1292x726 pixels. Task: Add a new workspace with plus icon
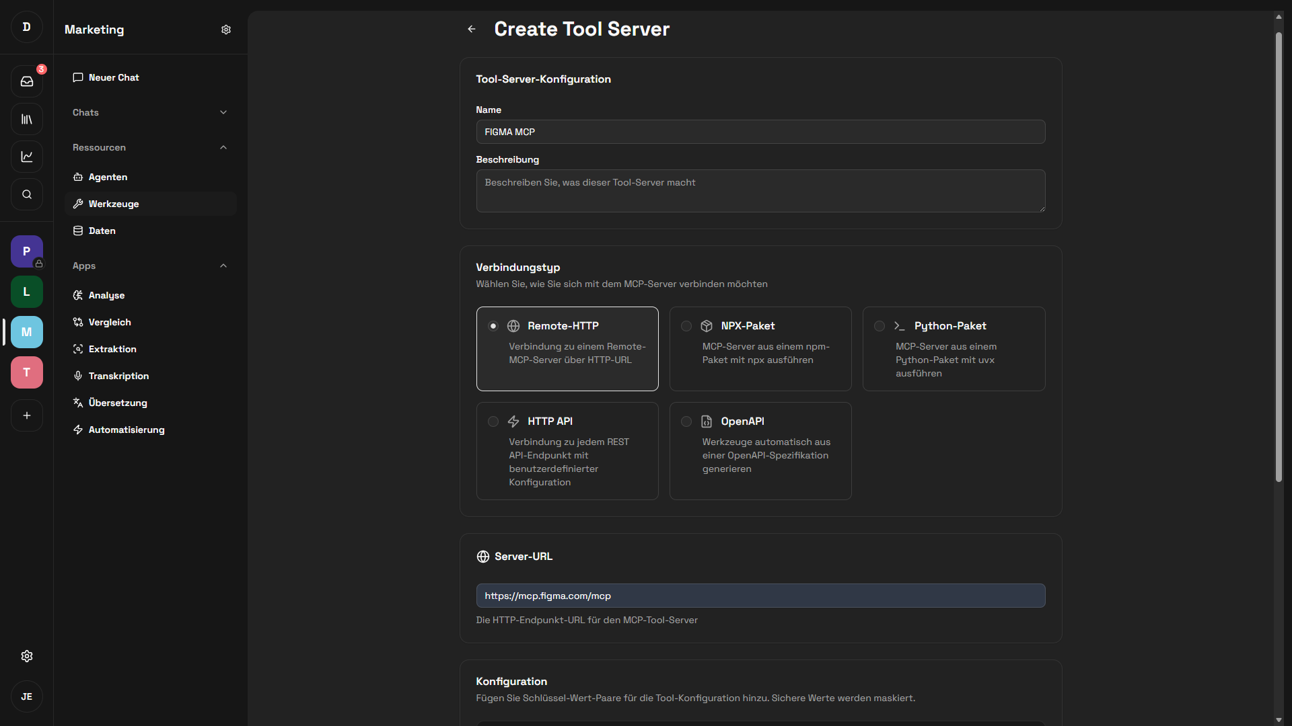[x=27, y=415]
